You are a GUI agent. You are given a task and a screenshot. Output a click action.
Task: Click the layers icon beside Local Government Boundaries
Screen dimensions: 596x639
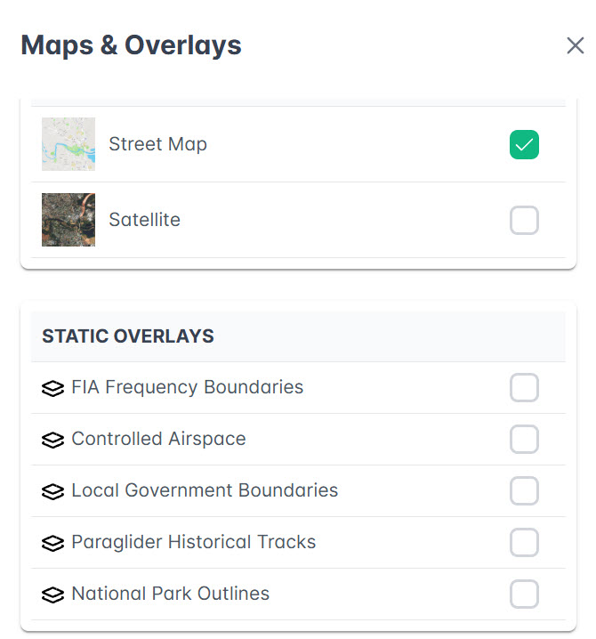[x=53, y=491]
